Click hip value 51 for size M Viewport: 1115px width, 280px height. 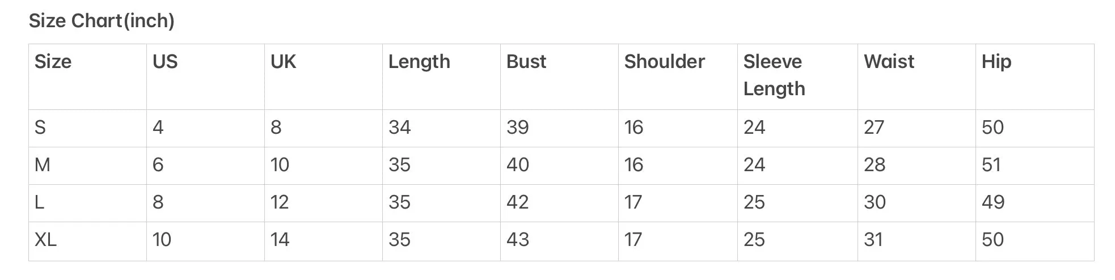(991, 165)
